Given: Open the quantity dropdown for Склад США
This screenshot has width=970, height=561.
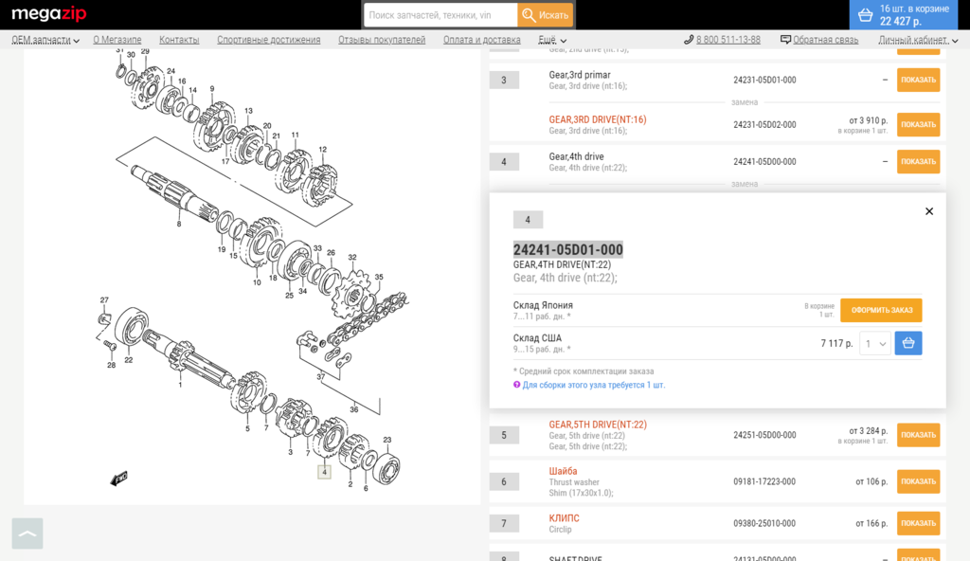Looking at the screenshot, I should pyautogui.click(x=874, y=344).
